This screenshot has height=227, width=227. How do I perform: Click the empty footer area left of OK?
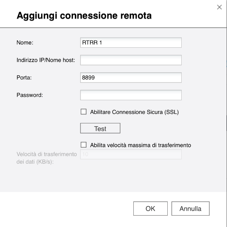[x=68, y=208]
